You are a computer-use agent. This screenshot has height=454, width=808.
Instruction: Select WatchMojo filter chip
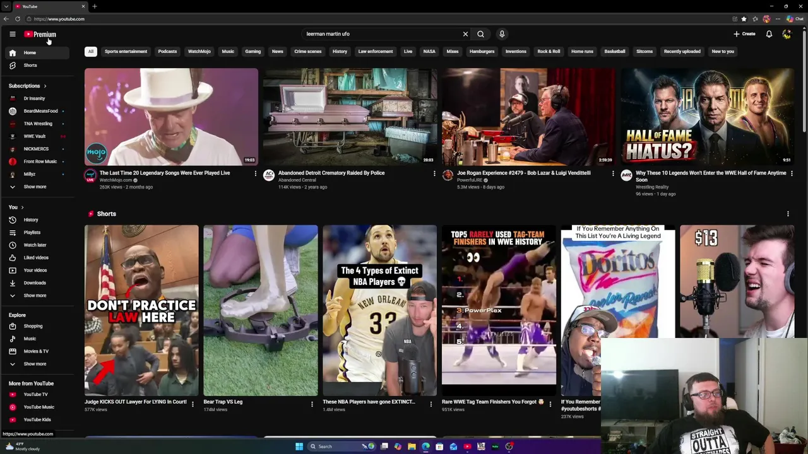tap(199, 52)
